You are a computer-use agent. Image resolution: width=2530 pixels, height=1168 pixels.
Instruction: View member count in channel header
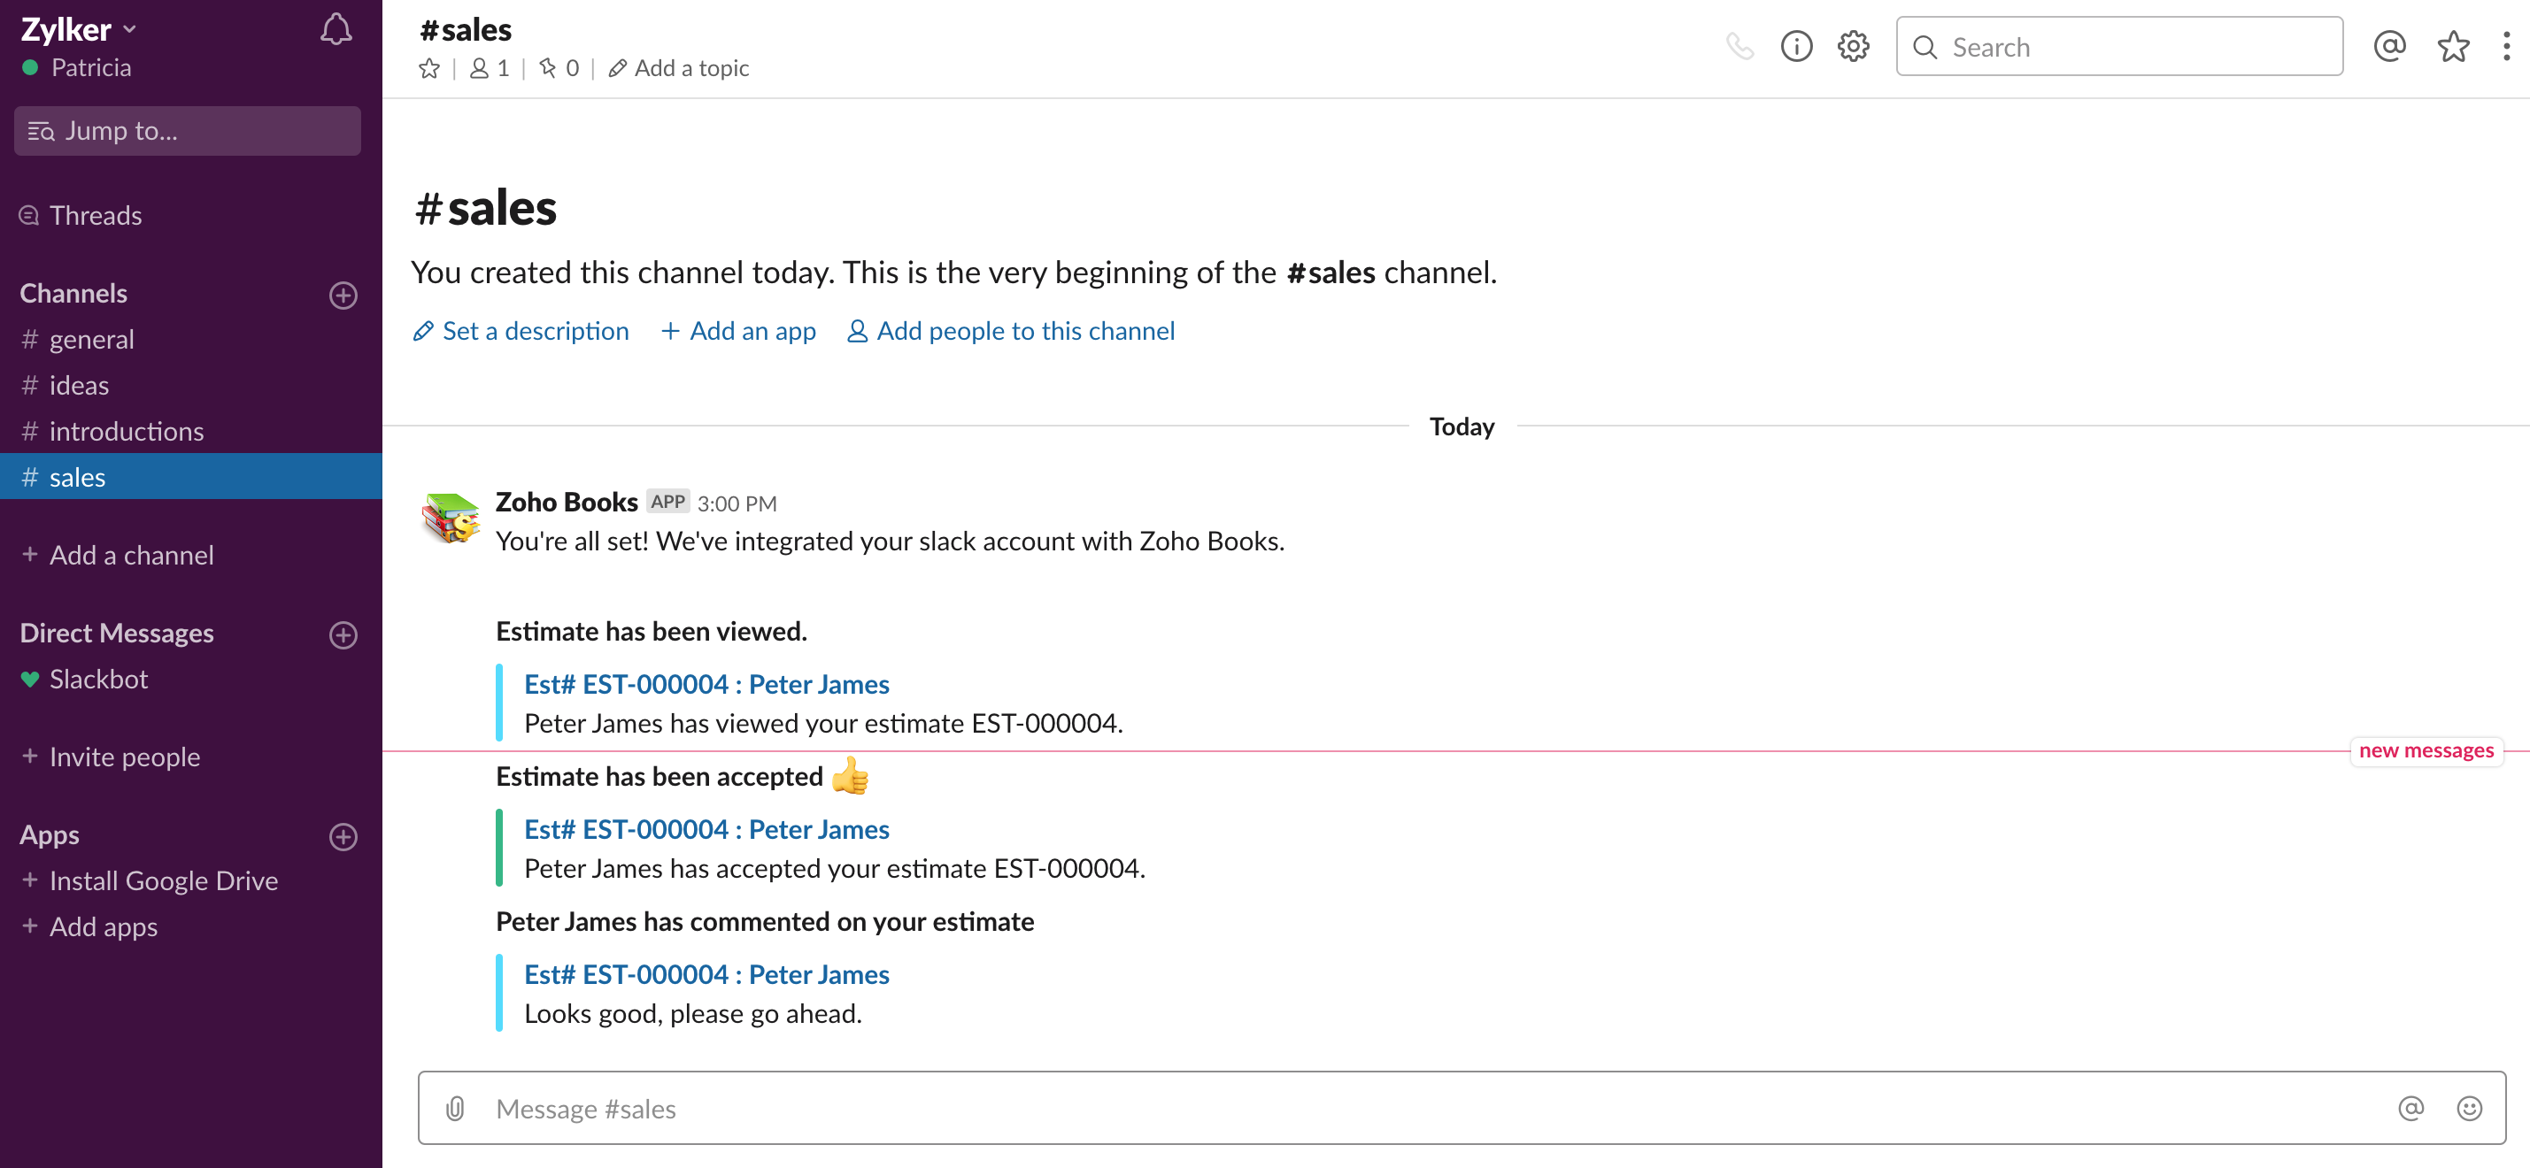coord(490,69)
